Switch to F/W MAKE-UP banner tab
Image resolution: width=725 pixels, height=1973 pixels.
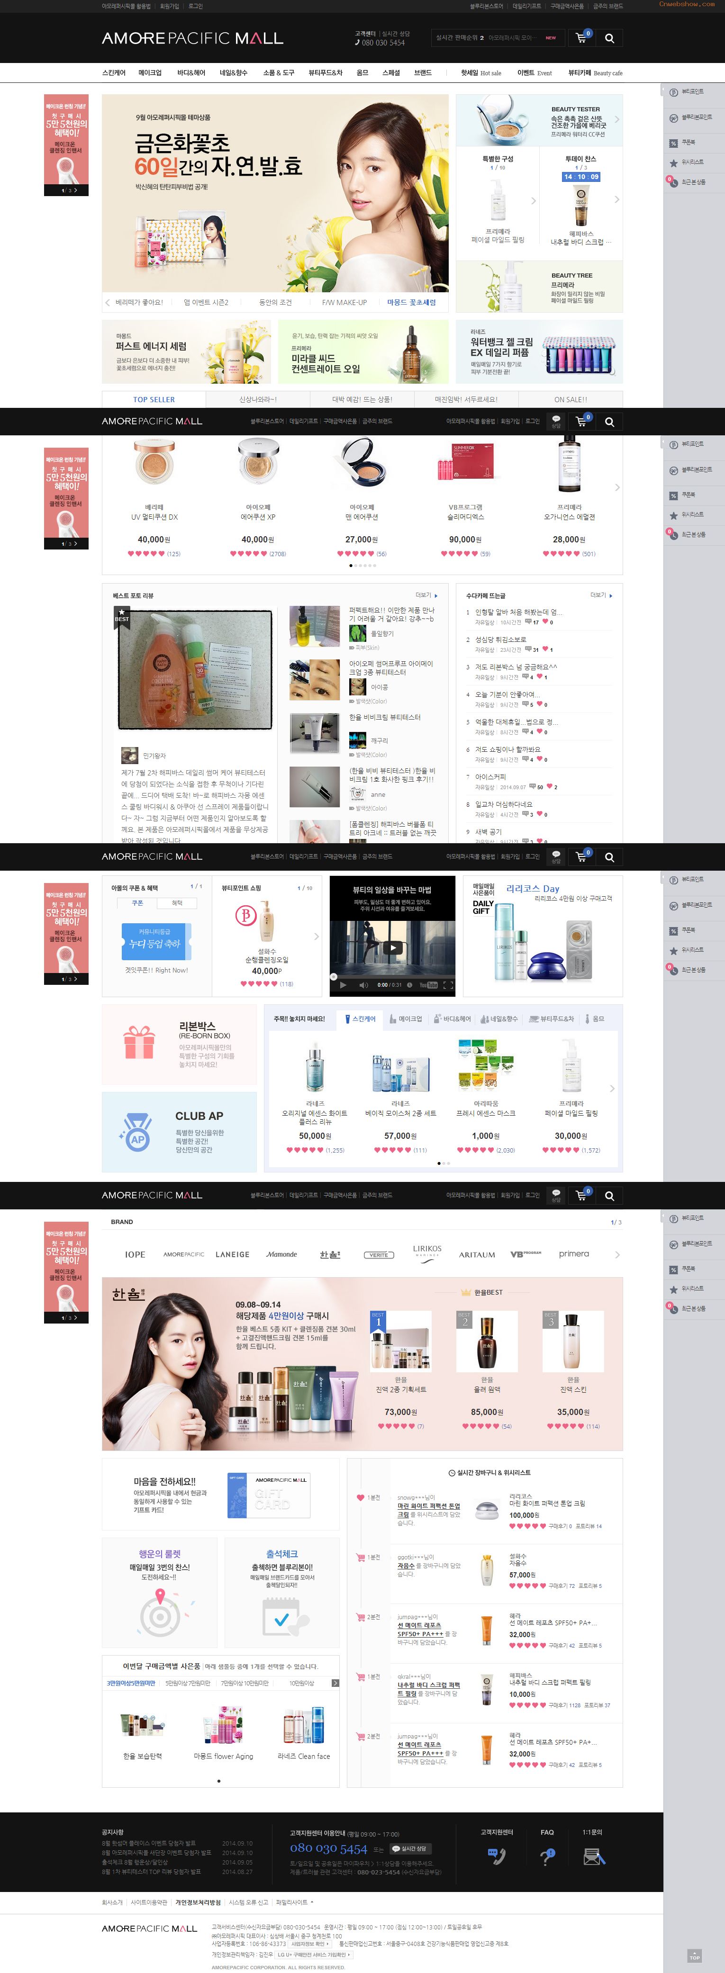[x=344, y=303]
